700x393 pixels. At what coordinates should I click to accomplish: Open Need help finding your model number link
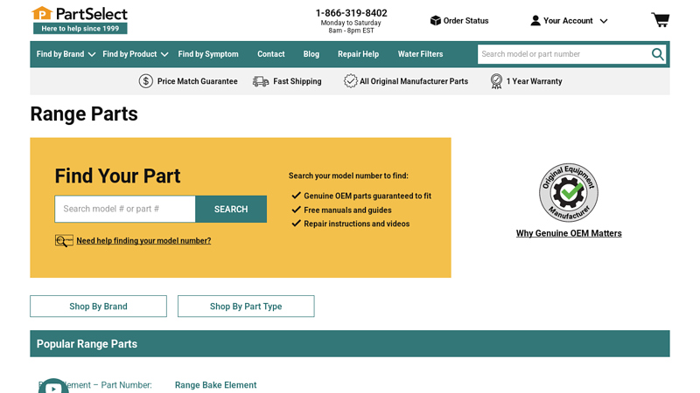click(x=143, y=241)
